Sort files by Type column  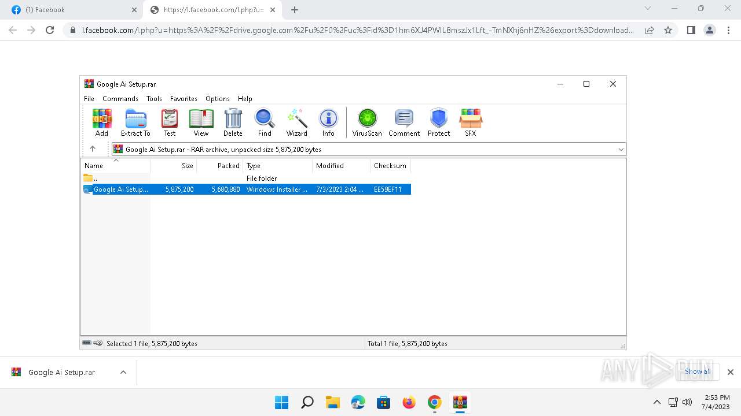click(278, 166)
